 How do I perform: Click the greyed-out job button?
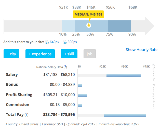tap(90, 54)
